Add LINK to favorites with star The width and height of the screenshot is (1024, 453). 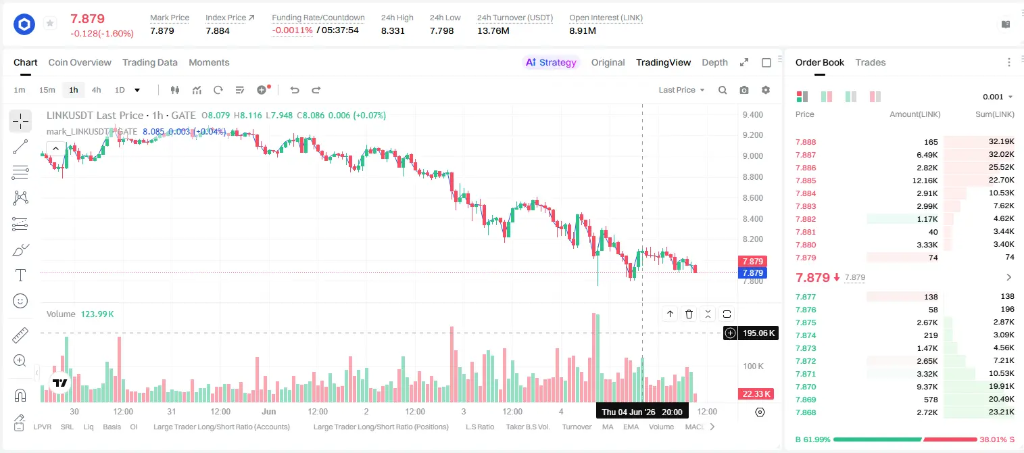point(50,24)
